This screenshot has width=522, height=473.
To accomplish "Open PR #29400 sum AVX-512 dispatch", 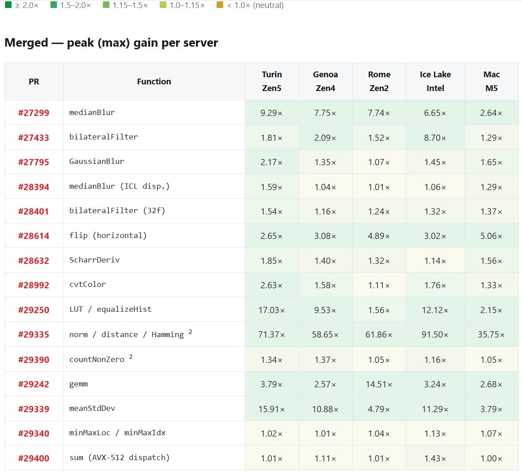I will coord(34,458).
